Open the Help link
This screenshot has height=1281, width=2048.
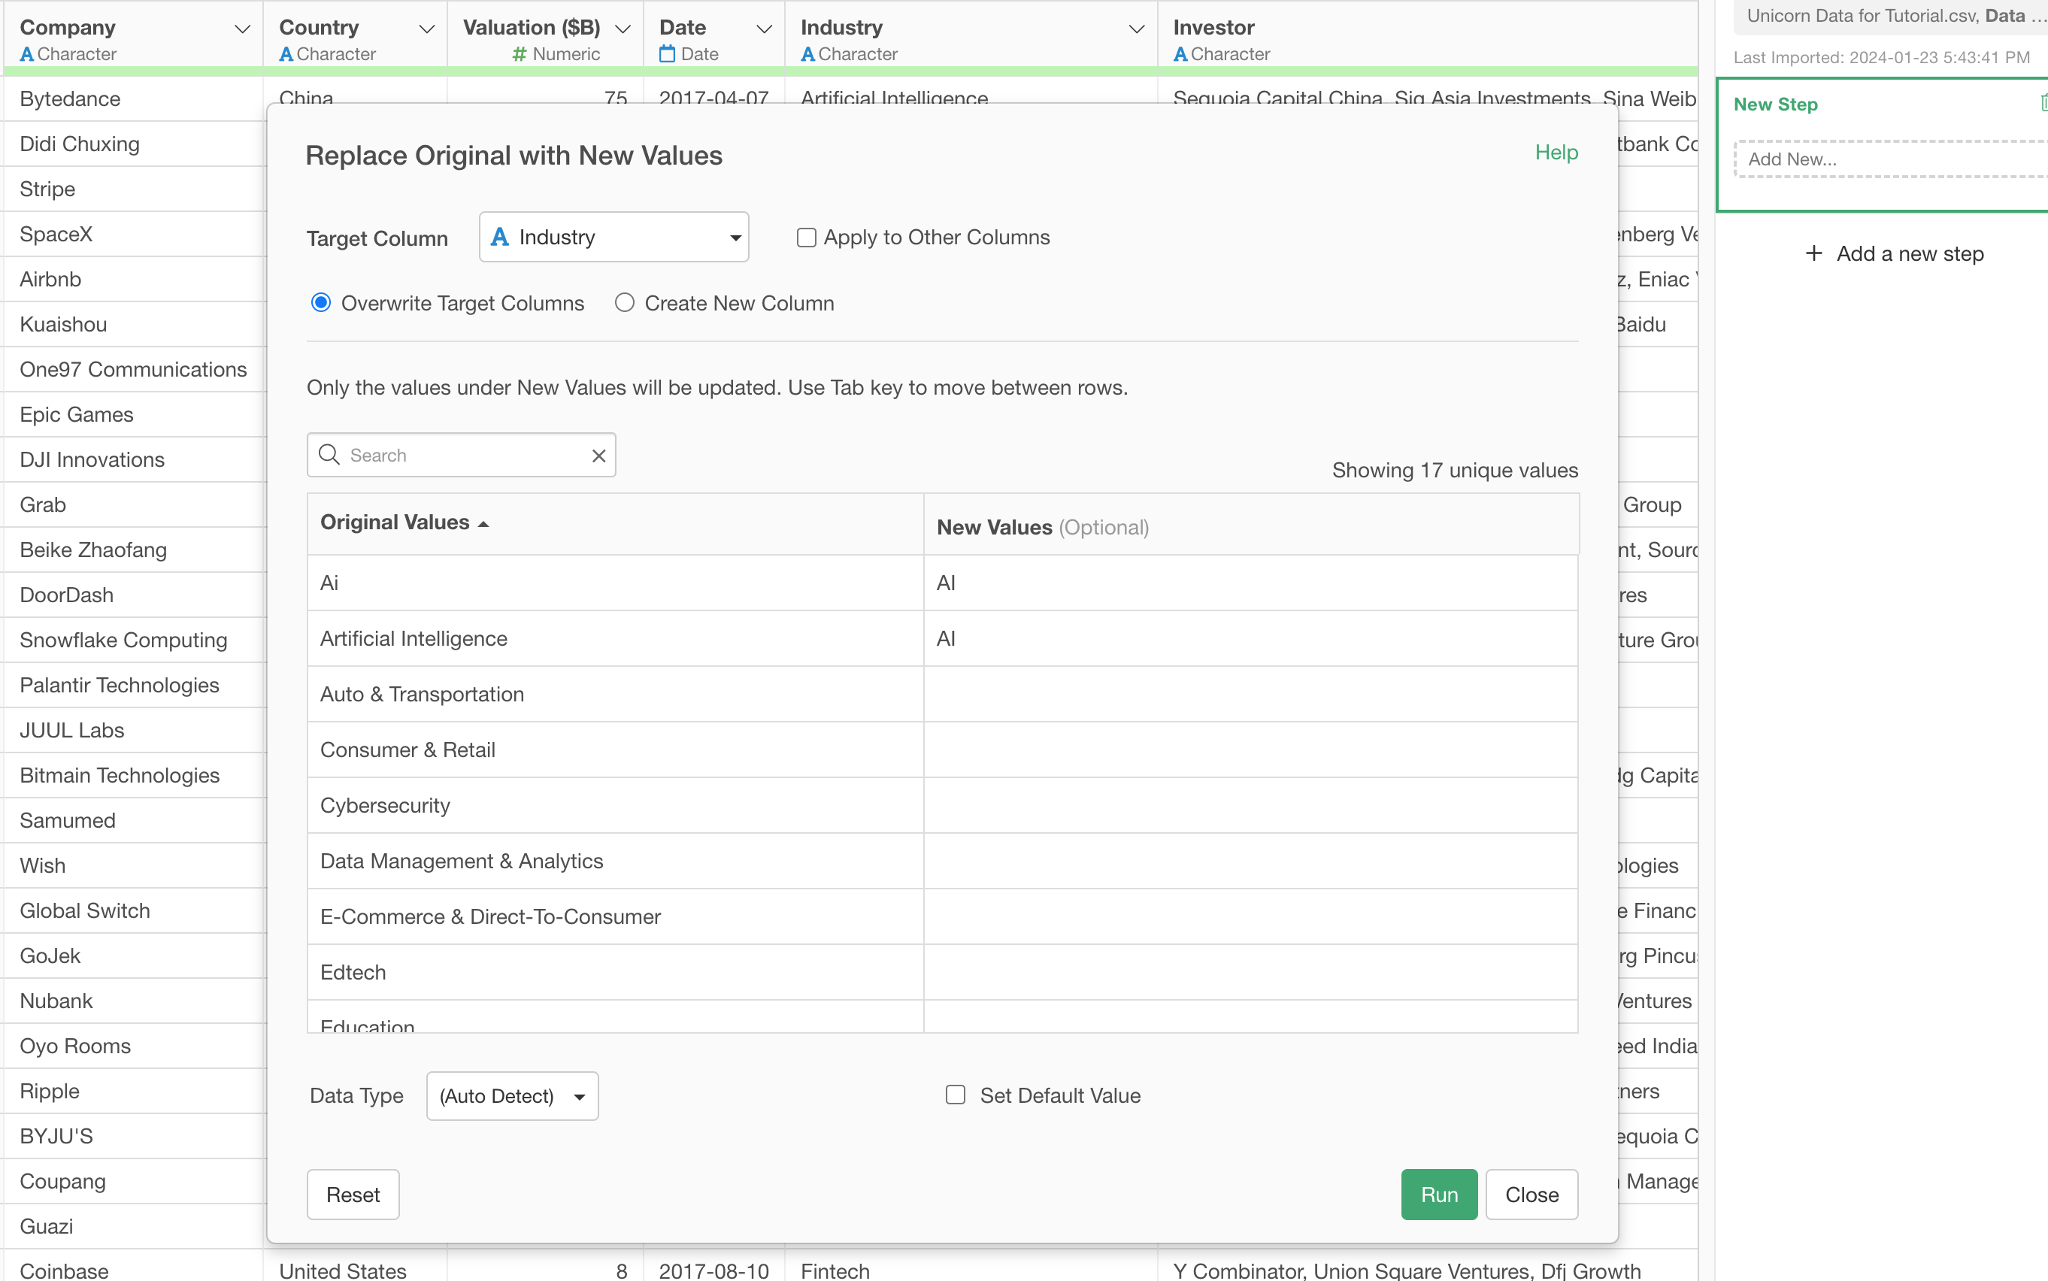1556,153
